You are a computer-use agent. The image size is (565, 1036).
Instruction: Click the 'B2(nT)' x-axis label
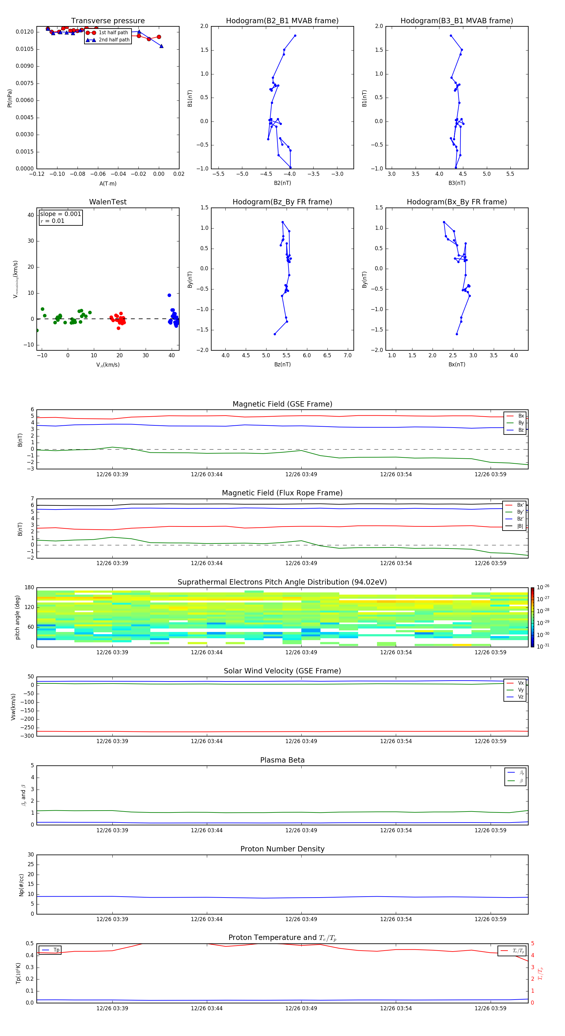282,183
